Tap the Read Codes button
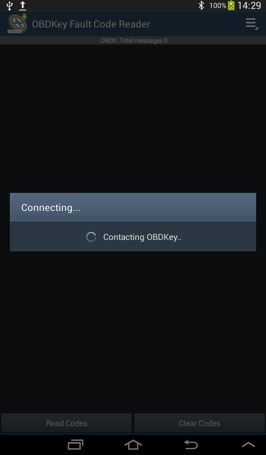This screenshot has width=266, height=455. (x=66, y=423)
